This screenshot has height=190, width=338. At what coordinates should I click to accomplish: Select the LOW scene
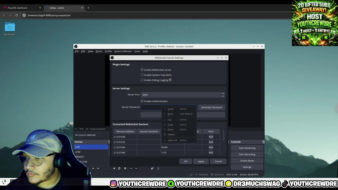(x=91, y=152)
